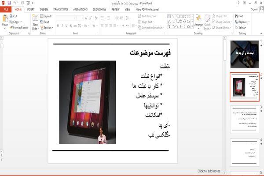Expand Shape Fill options

220,16
